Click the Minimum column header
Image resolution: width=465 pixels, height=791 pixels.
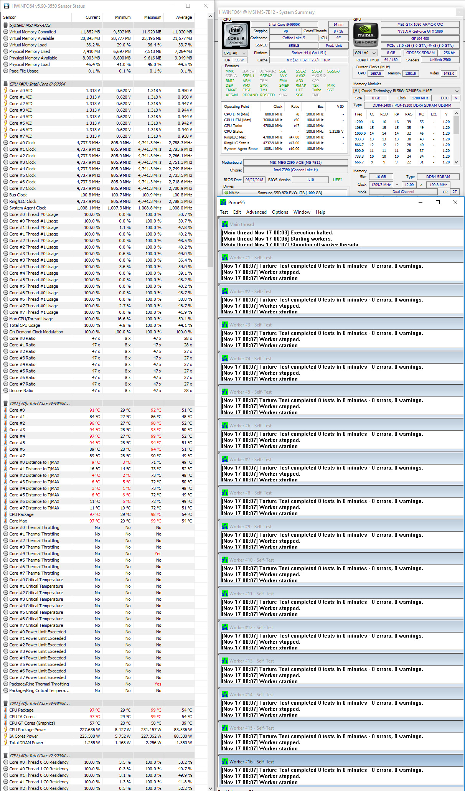coord(117,17)
